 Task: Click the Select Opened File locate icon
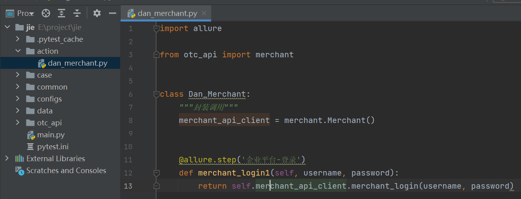tap(46, 14)
